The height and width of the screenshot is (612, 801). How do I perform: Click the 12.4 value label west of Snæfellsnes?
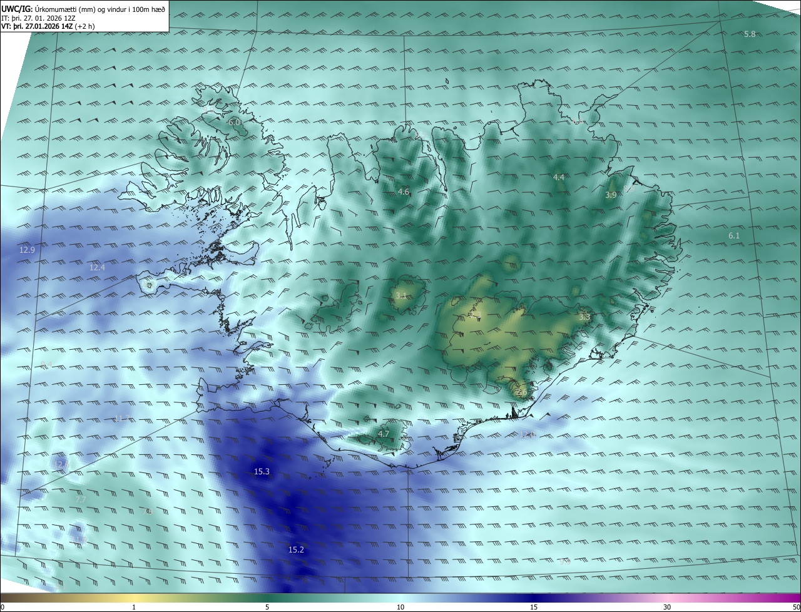point(97,267)
